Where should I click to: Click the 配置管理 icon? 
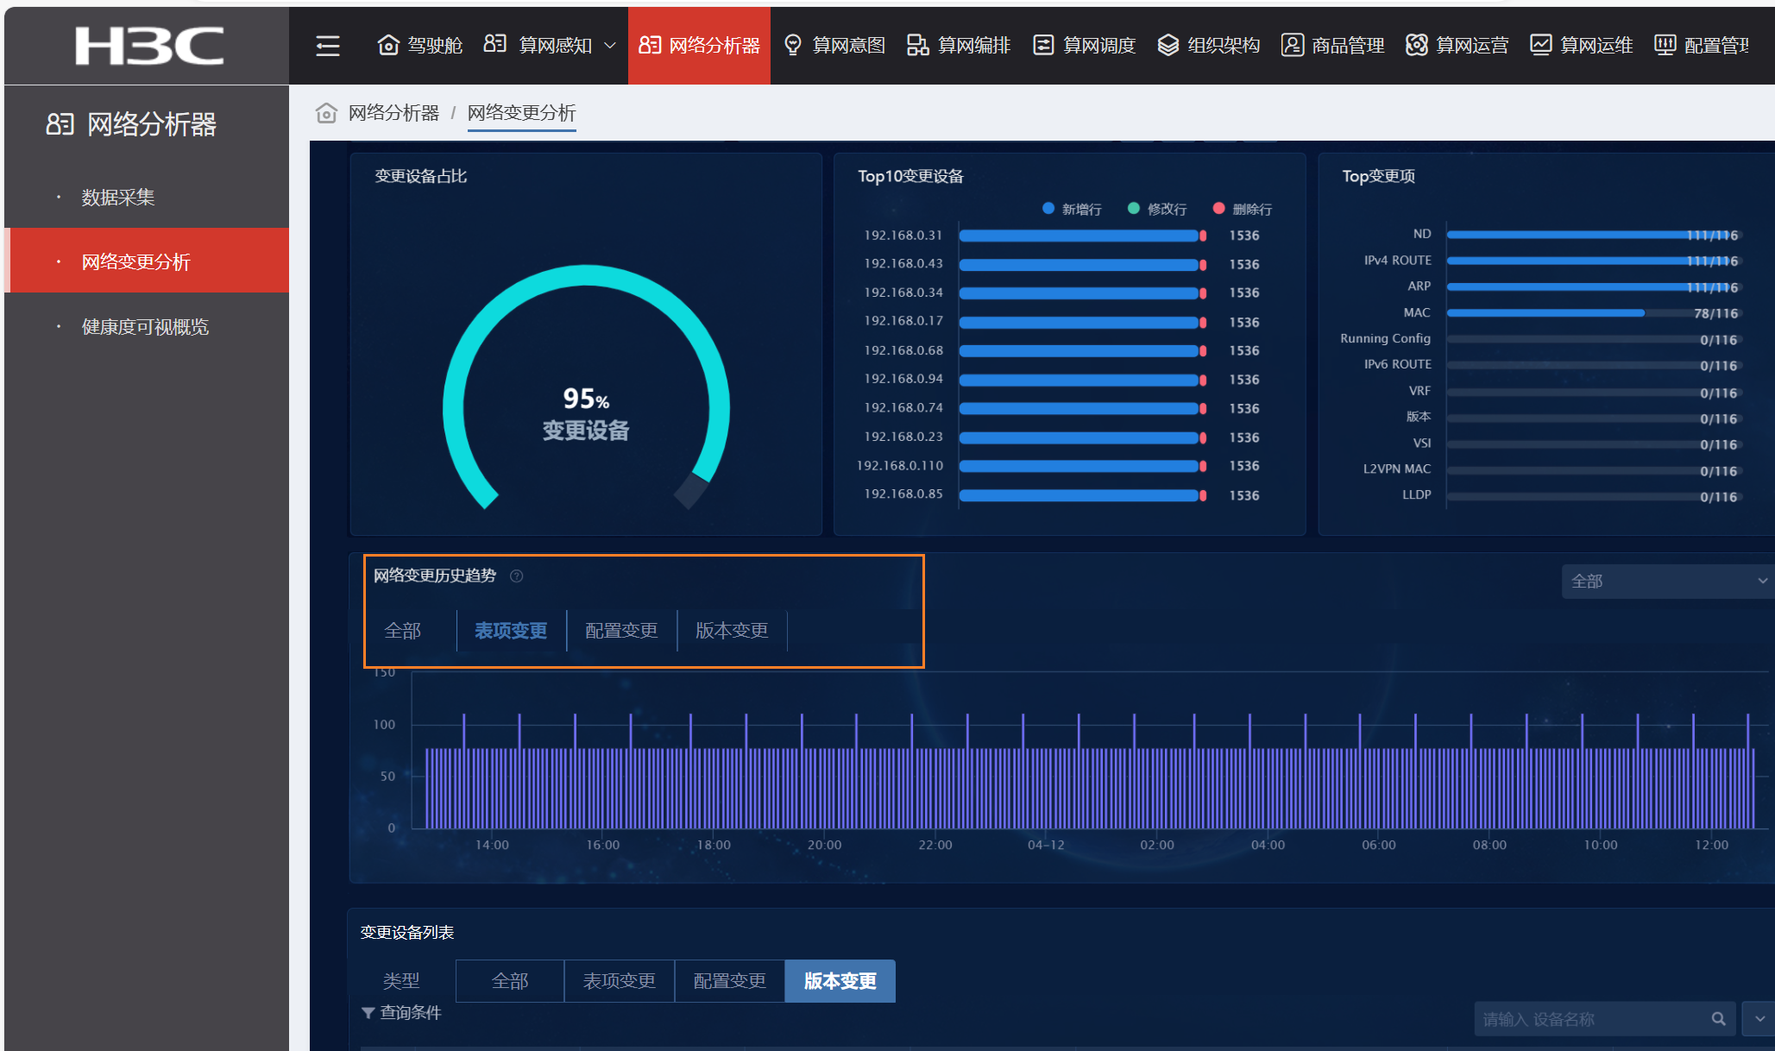1665,45
